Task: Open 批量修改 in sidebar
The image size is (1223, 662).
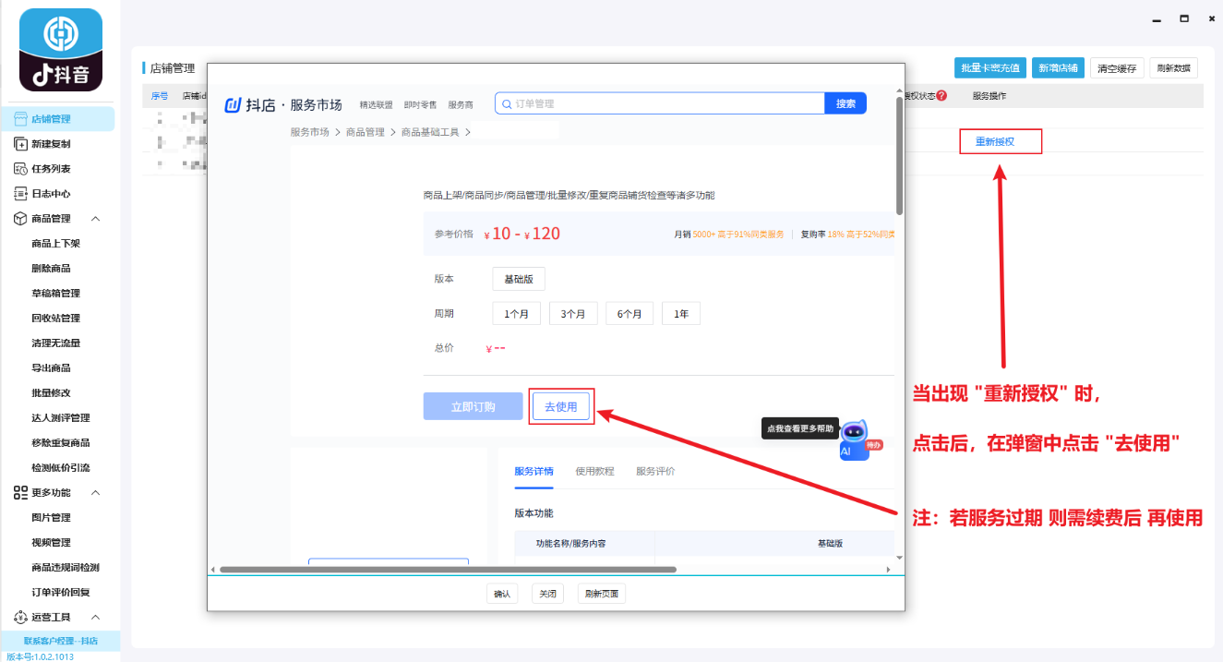Action: point(51,393)
